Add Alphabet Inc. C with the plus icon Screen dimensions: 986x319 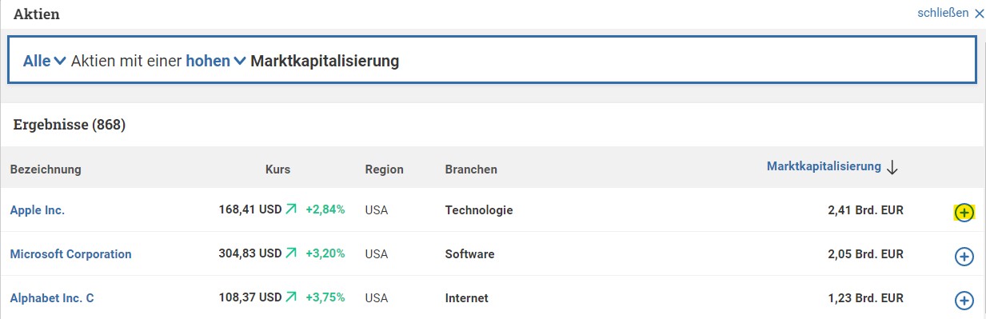click(x=964, y=301)
